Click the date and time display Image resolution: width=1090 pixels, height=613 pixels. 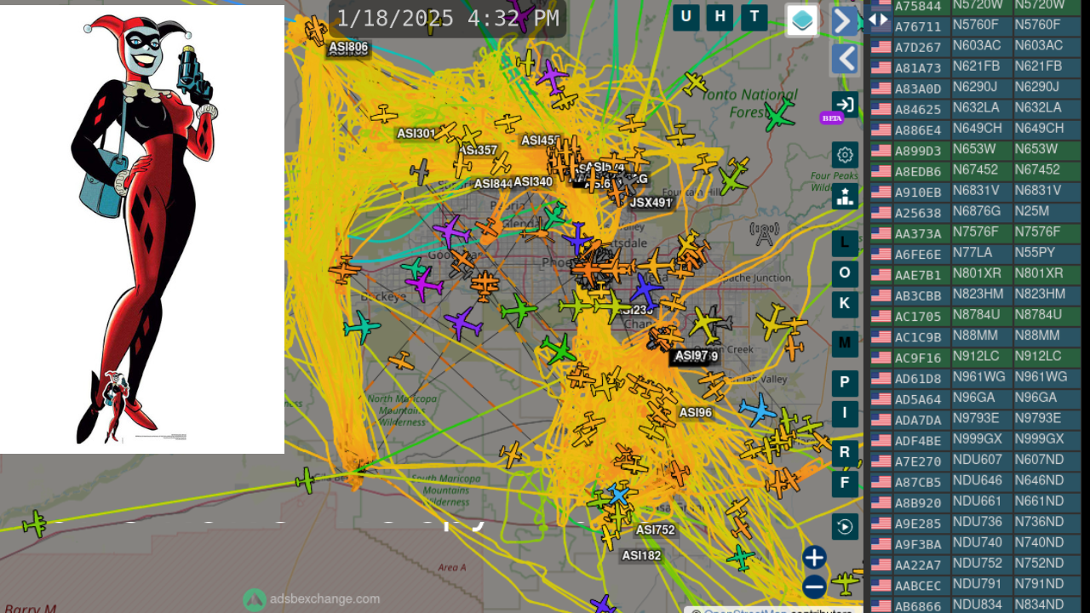coord(448,19)
